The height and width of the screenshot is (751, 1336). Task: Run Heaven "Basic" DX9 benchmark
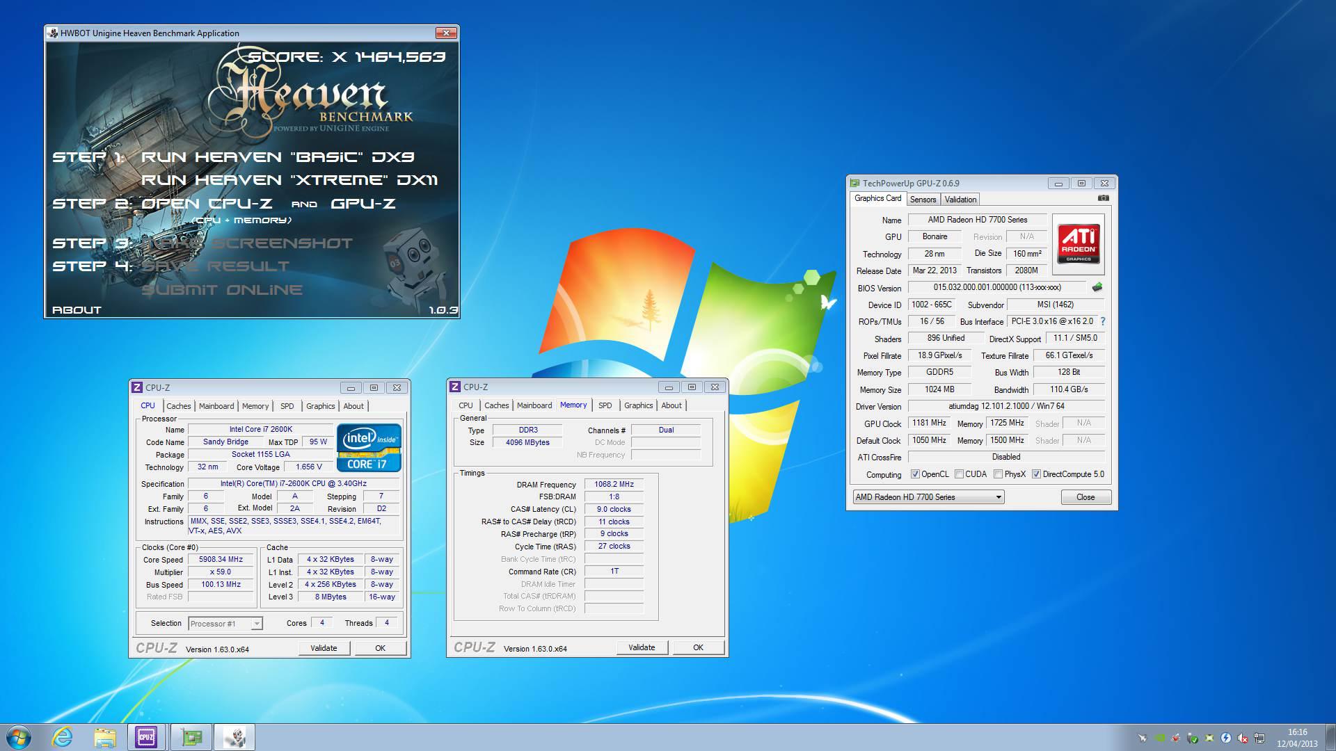click(x=278, y=157)
